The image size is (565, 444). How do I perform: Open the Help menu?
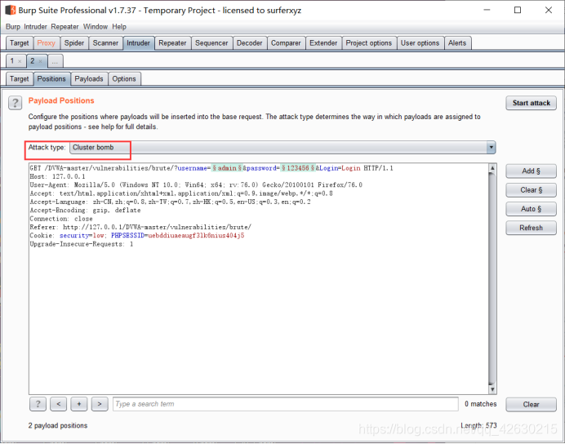point(119,27)
